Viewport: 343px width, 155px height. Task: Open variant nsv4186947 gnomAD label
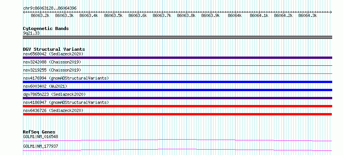click(x=66, y=102)
